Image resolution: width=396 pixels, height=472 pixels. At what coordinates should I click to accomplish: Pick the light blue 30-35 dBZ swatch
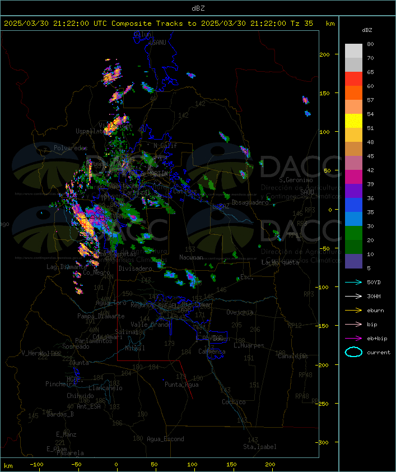click(x=353, y=219)
